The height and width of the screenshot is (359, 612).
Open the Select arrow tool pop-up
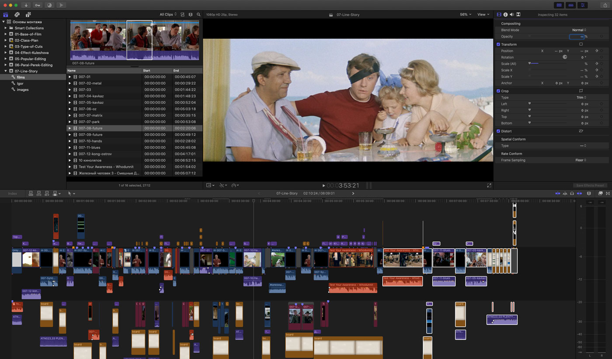(x=71, y=193)
